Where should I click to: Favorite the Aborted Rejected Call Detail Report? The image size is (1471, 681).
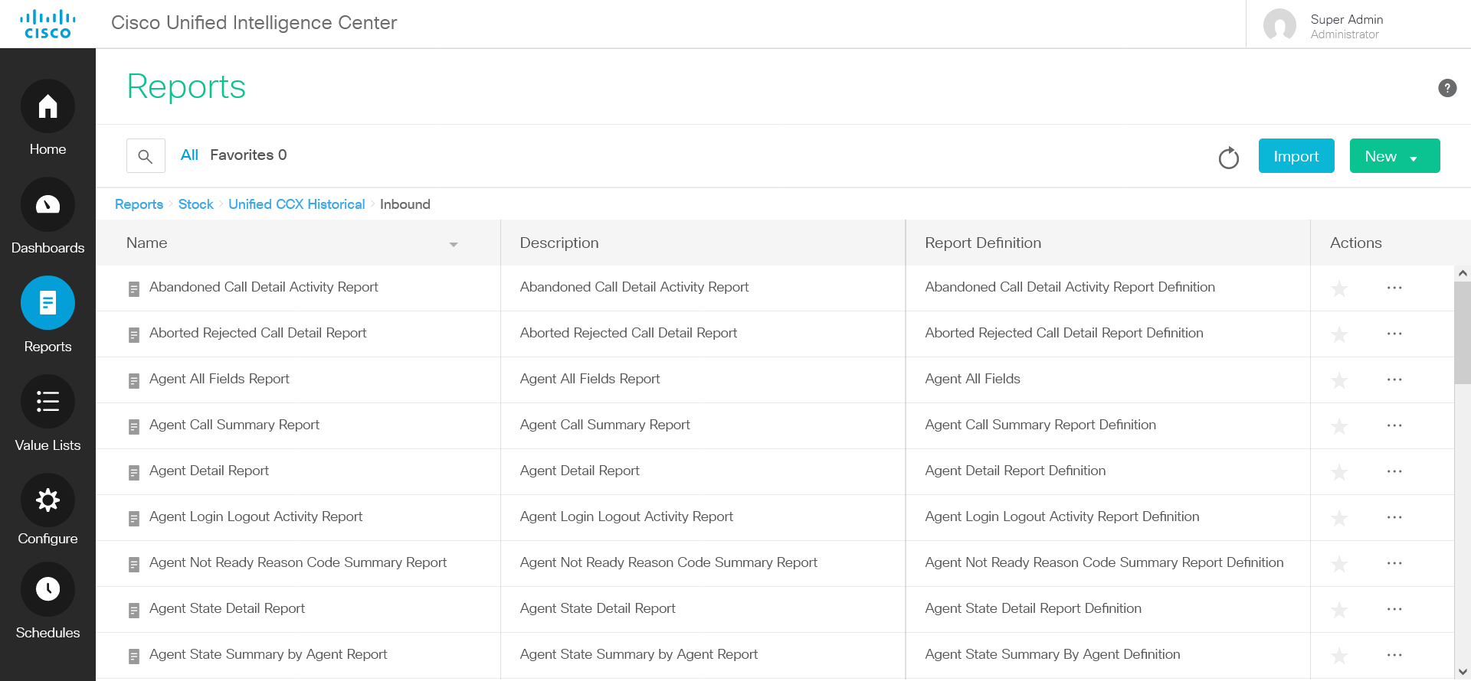[1339, 334]
